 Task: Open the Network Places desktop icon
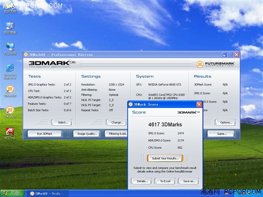(x=10, y=49)
